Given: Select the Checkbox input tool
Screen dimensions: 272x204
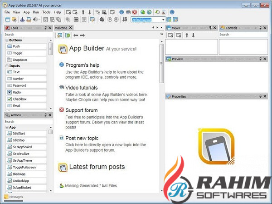Looking at the screenshot, I should tap(26, 99).
